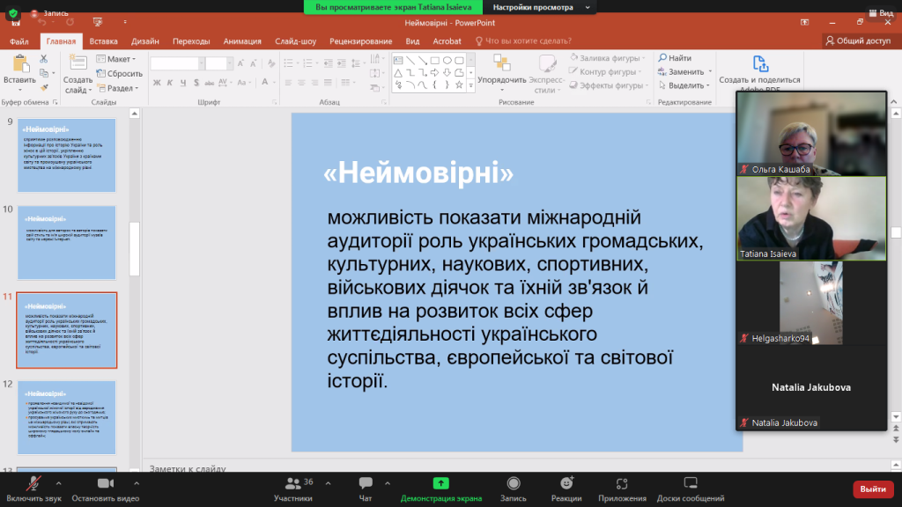This screenshot has width=902, height=507.
Task: Toggle text shadow S formatting
Action: click(196, 83)
